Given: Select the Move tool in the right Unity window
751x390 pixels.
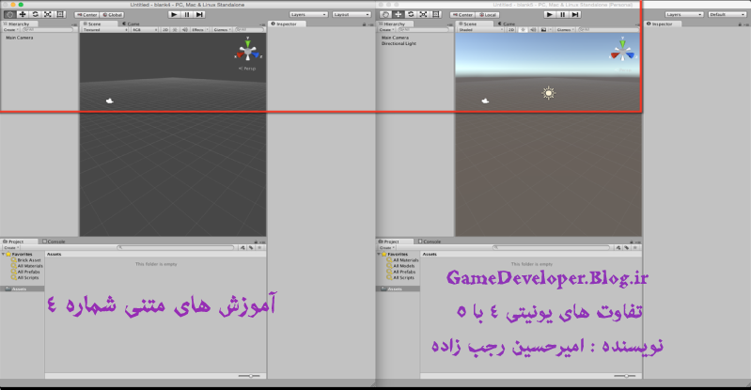Looking at the screenshot, I should pyautogui.click(x=398, y=14).
